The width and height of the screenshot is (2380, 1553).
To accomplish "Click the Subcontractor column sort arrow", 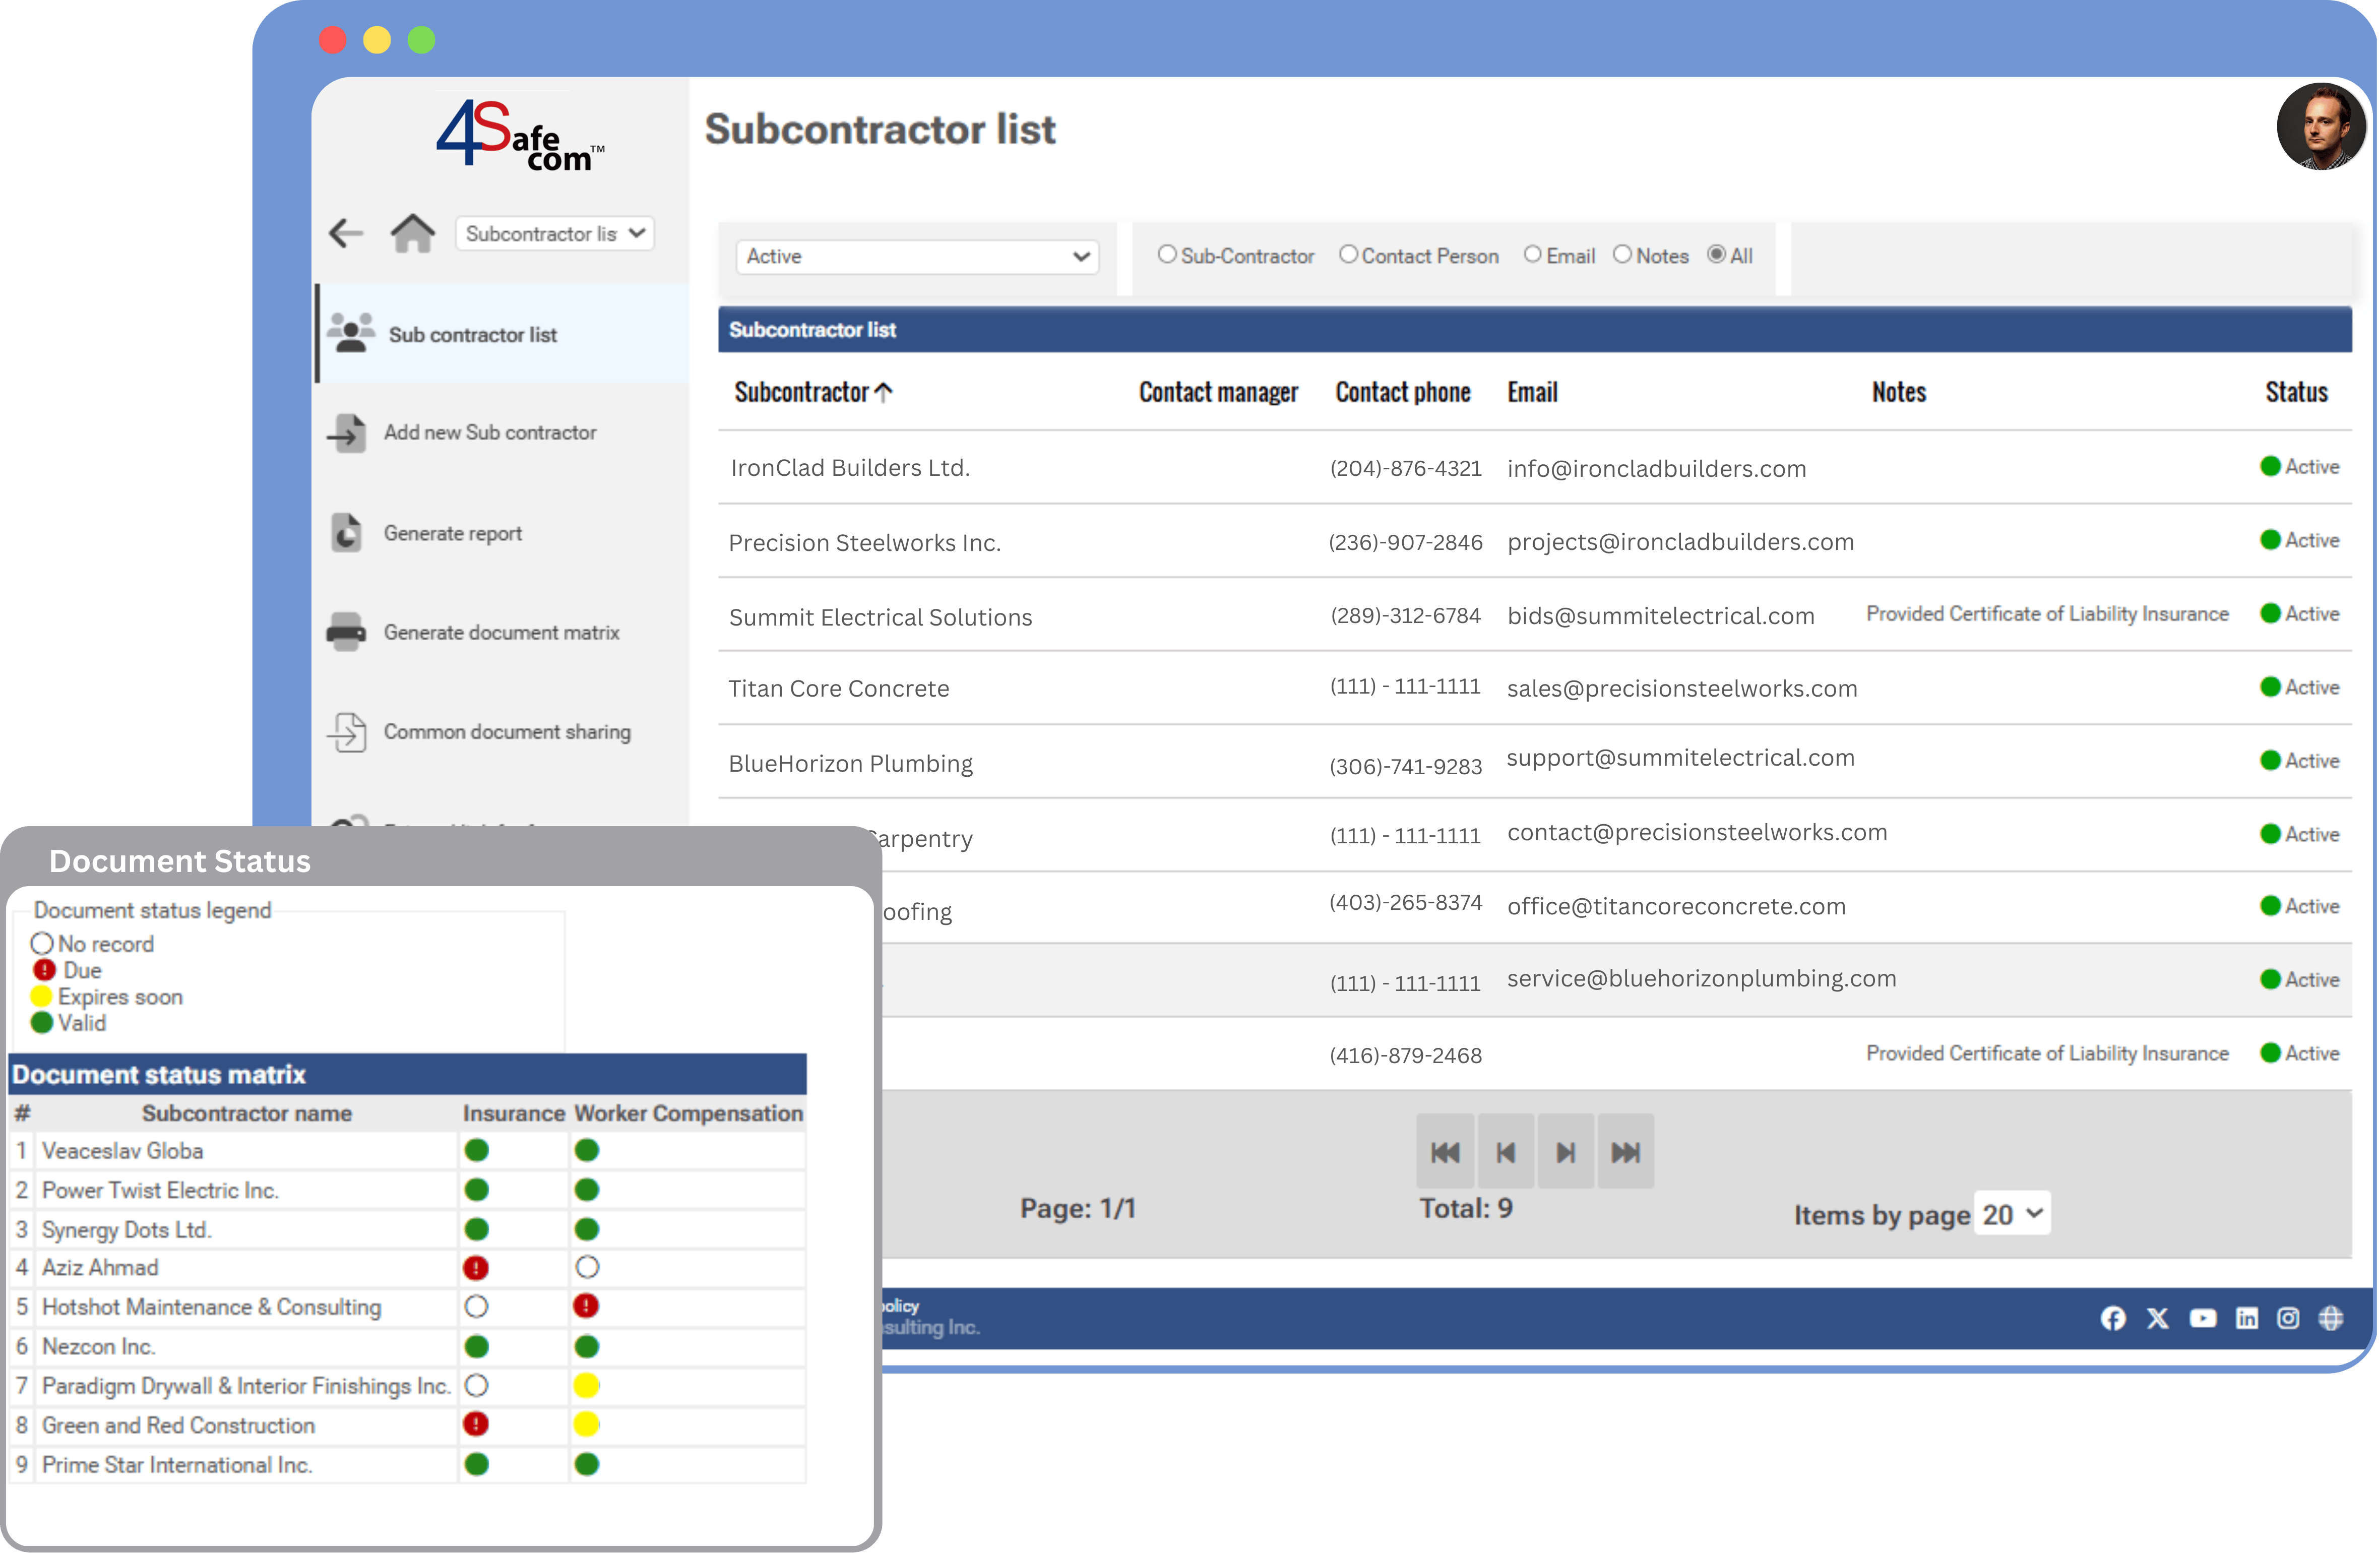I will 883,392.
